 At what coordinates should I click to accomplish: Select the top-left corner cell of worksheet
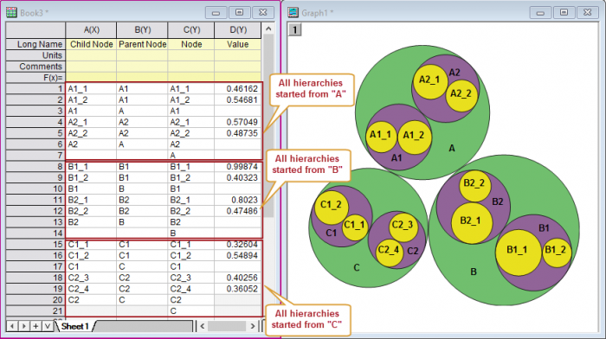[x=35, y=30]
